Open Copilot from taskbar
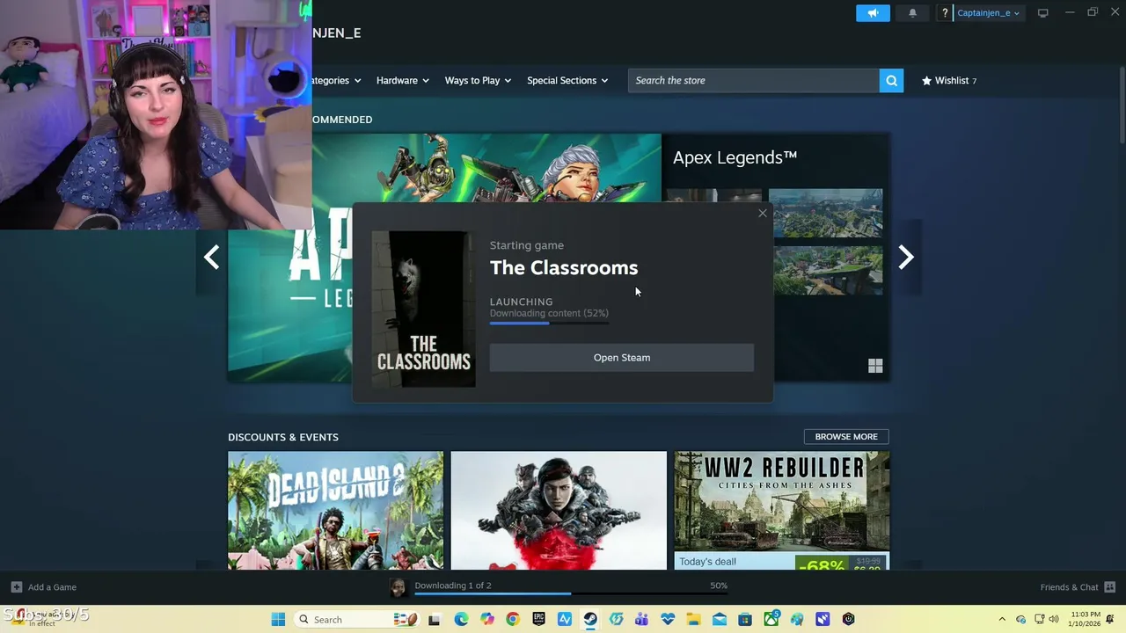The height and width of the screenshot is (633, 1126). tap(486, 619)
